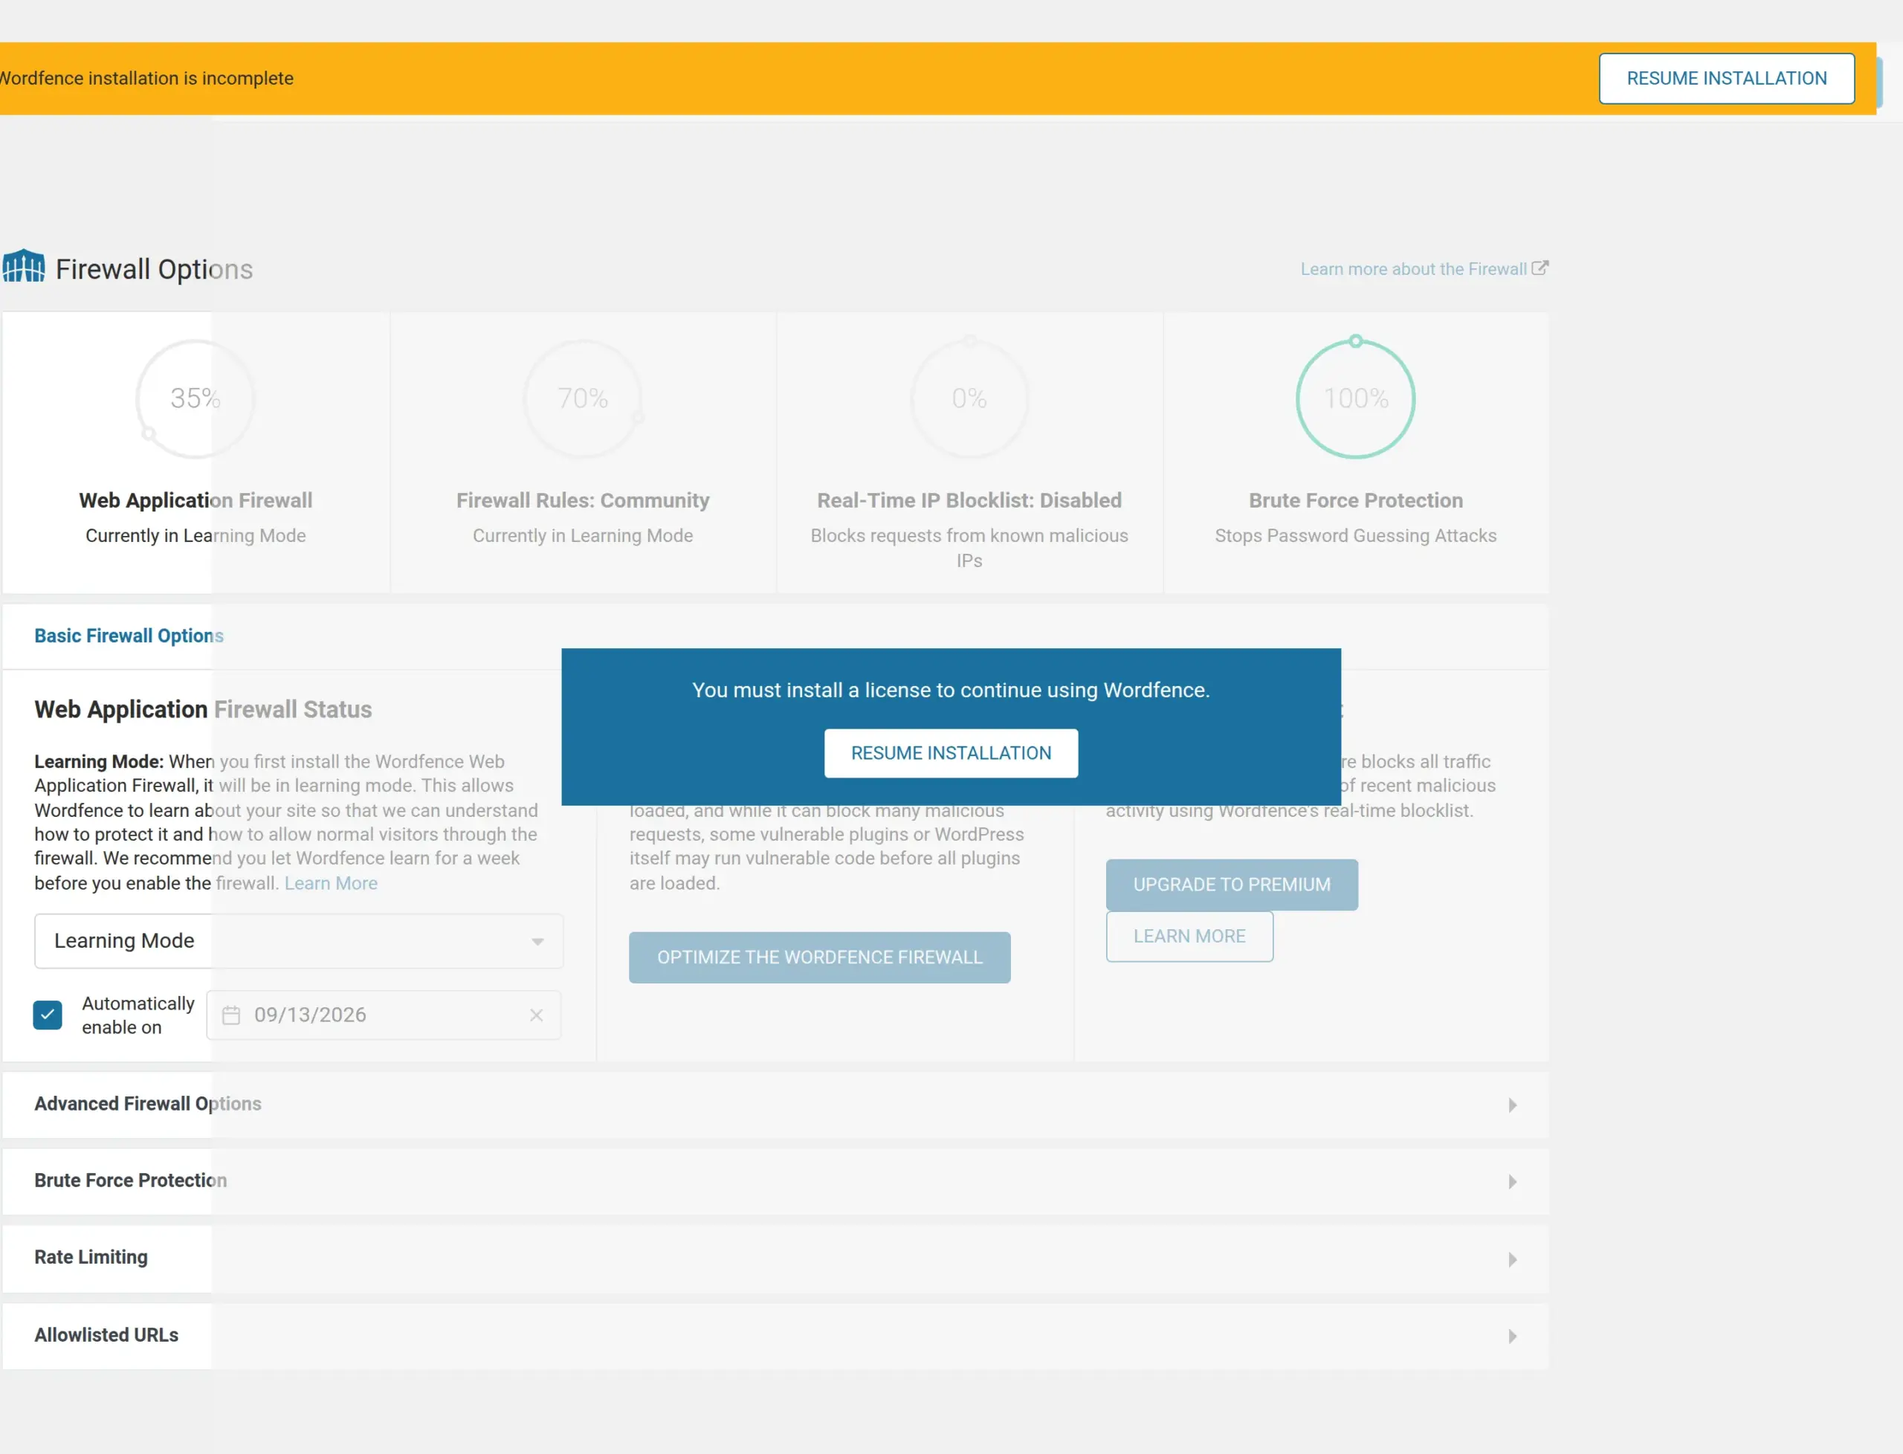Click Upgrade to Premium button
Viewport: 1903px width, 1454px height.
[1232, 885]
